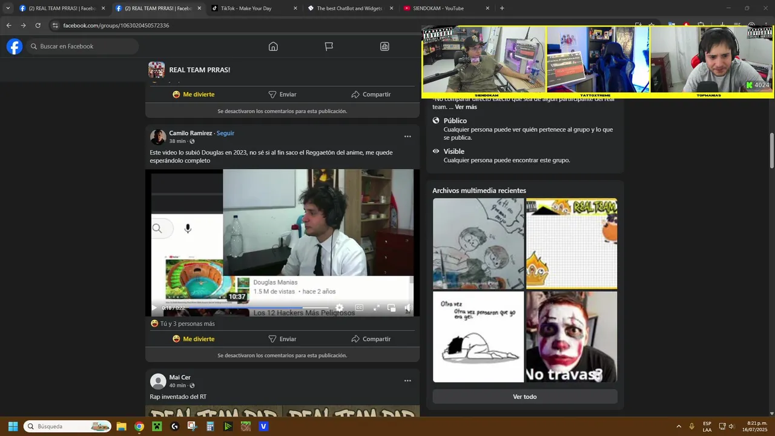The width and height of the screenshot is (775, 436).
Task: Toggle closed captions CC on the video
Action: click(359, 308)
